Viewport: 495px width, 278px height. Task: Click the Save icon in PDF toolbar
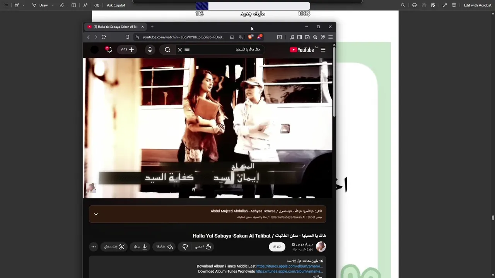pyautogui.click(x=424, y=5)
